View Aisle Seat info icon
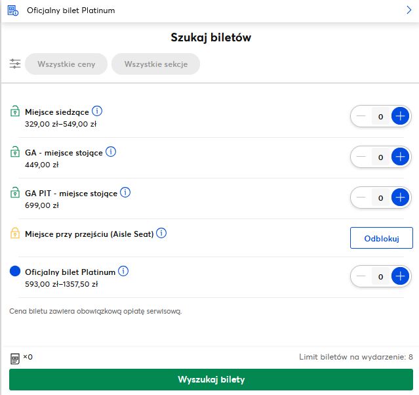Viewport: 419px width, 395px height. click(161, 233)
